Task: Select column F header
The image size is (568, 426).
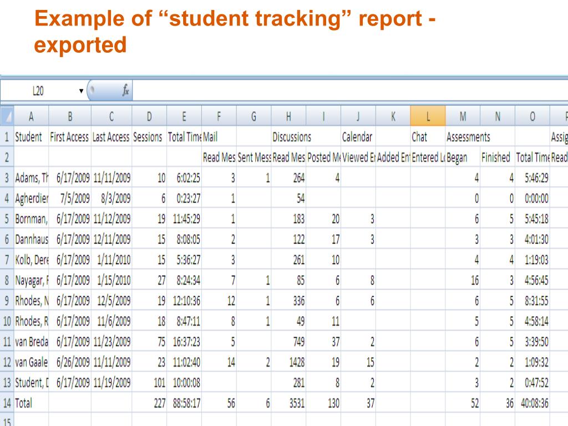Action: tap(219, 116)
